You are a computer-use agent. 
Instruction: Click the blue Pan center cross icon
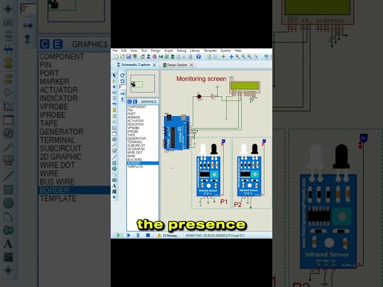[x=232, y=57]
